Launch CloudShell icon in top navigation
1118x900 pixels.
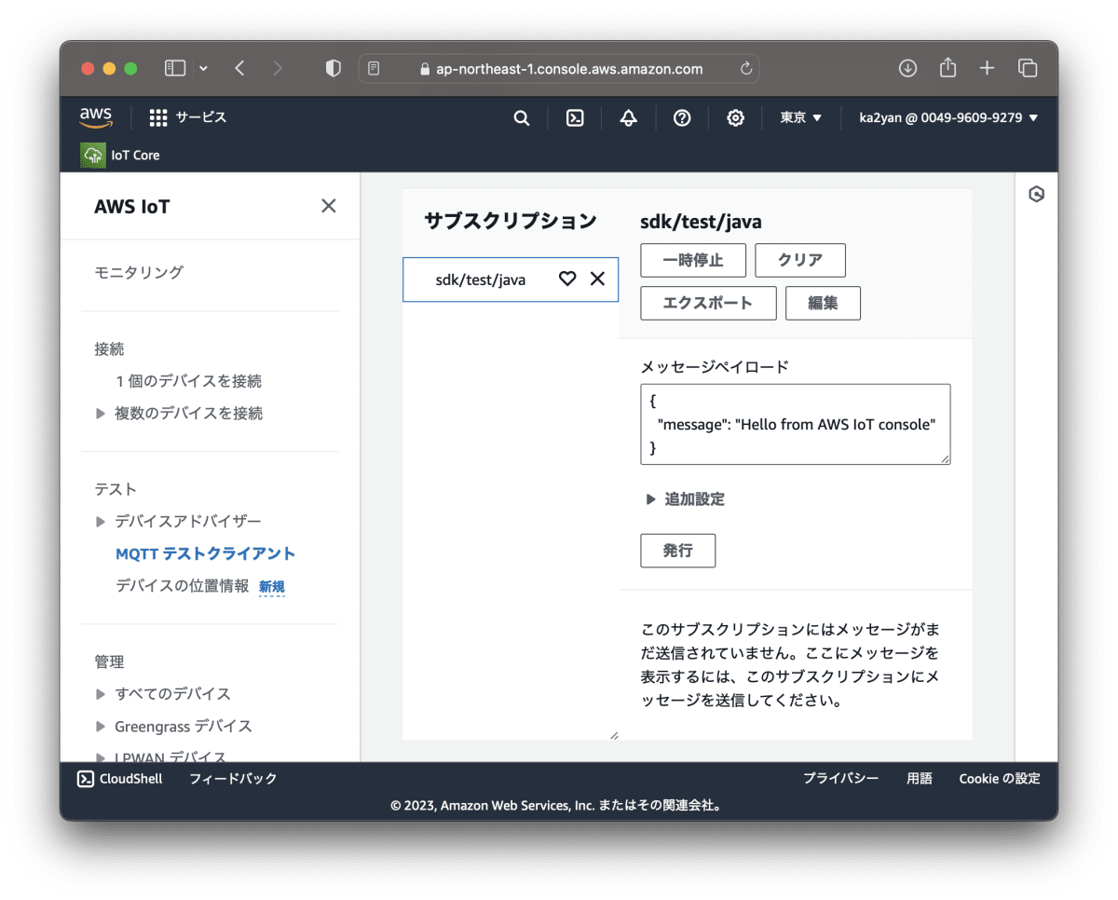[576, 118]
